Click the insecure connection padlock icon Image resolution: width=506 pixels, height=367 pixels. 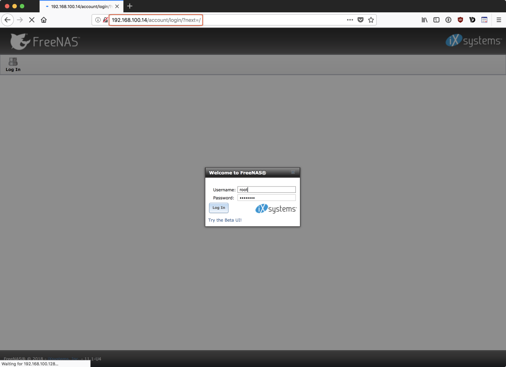[x=105, y=20]
